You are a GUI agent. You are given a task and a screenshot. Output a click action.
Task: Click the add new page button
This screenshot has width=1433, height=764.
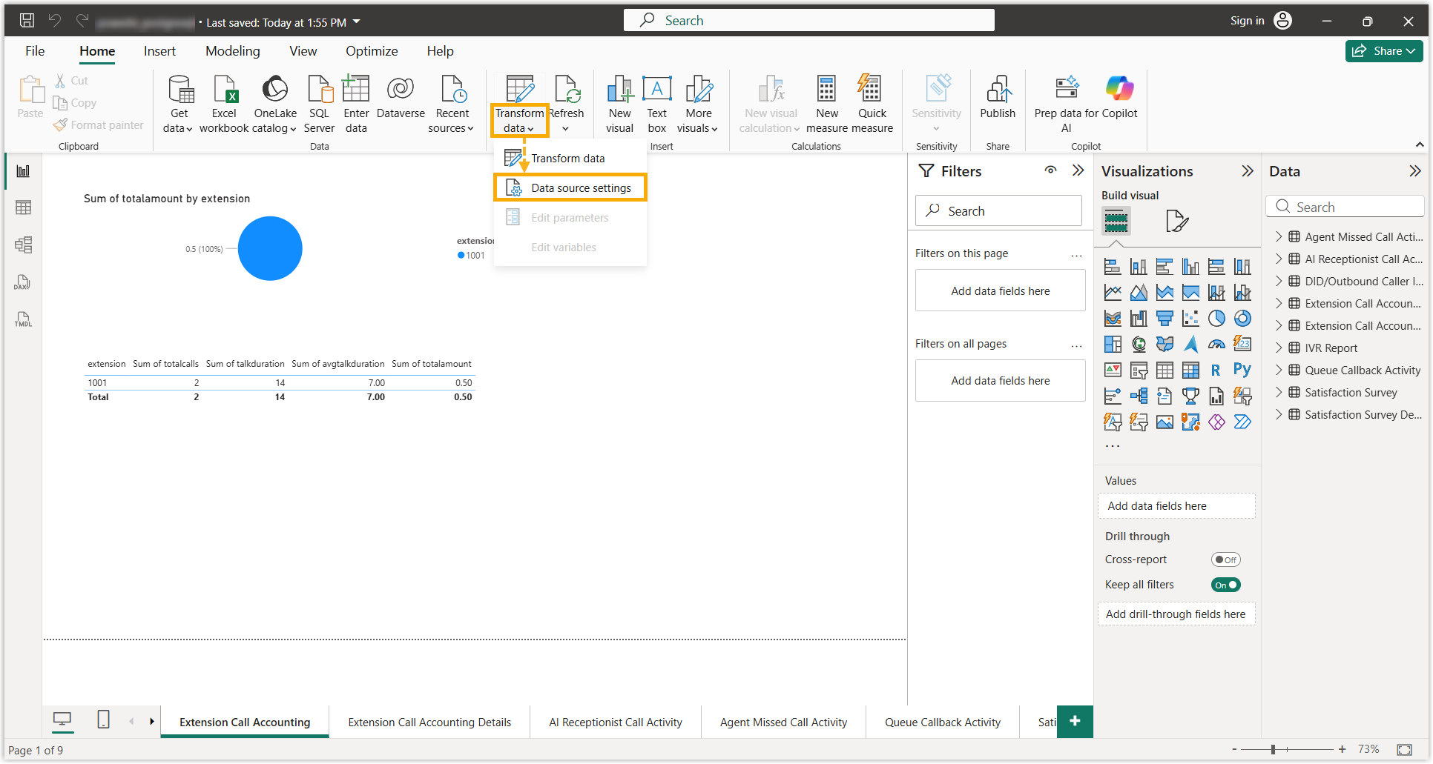tap(1075, 721)
